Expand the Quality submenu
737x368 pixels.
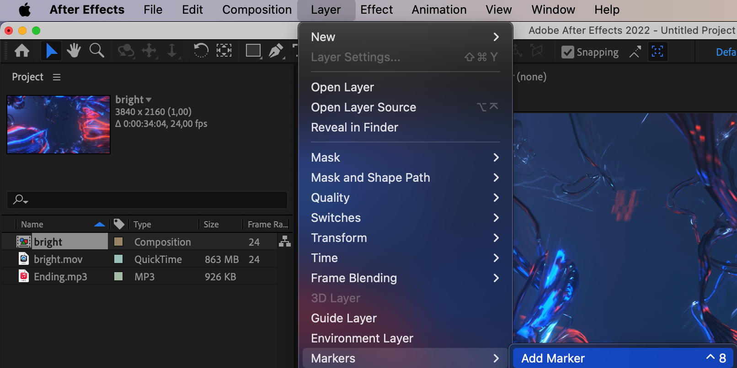(405, 198)
